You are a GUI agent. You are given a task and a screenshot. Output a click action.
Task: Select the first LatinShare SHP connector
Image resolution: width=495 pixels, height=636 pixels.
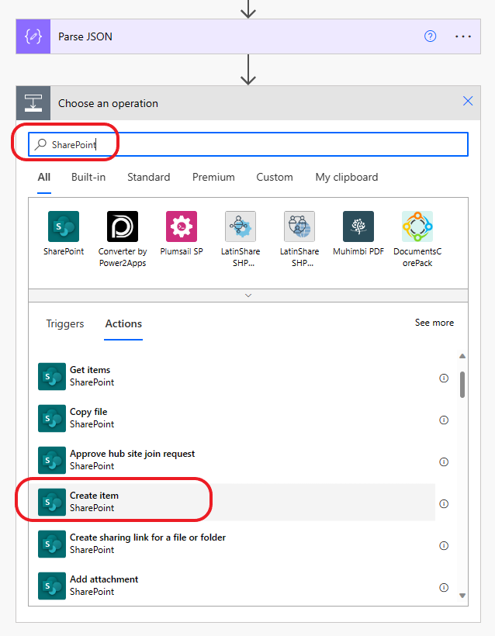pyautogui.click(x=241, y=226)
